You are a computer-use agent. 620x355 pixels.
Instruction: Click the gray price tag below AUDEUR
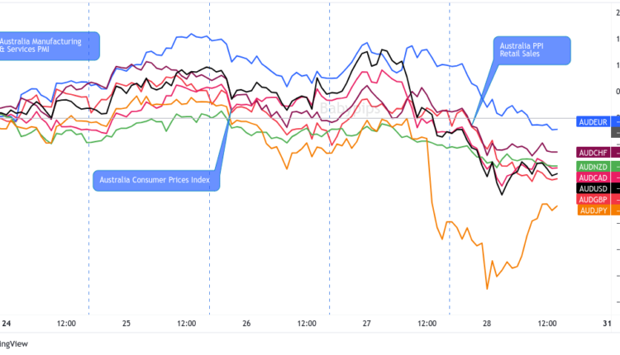tap(615, 132)
